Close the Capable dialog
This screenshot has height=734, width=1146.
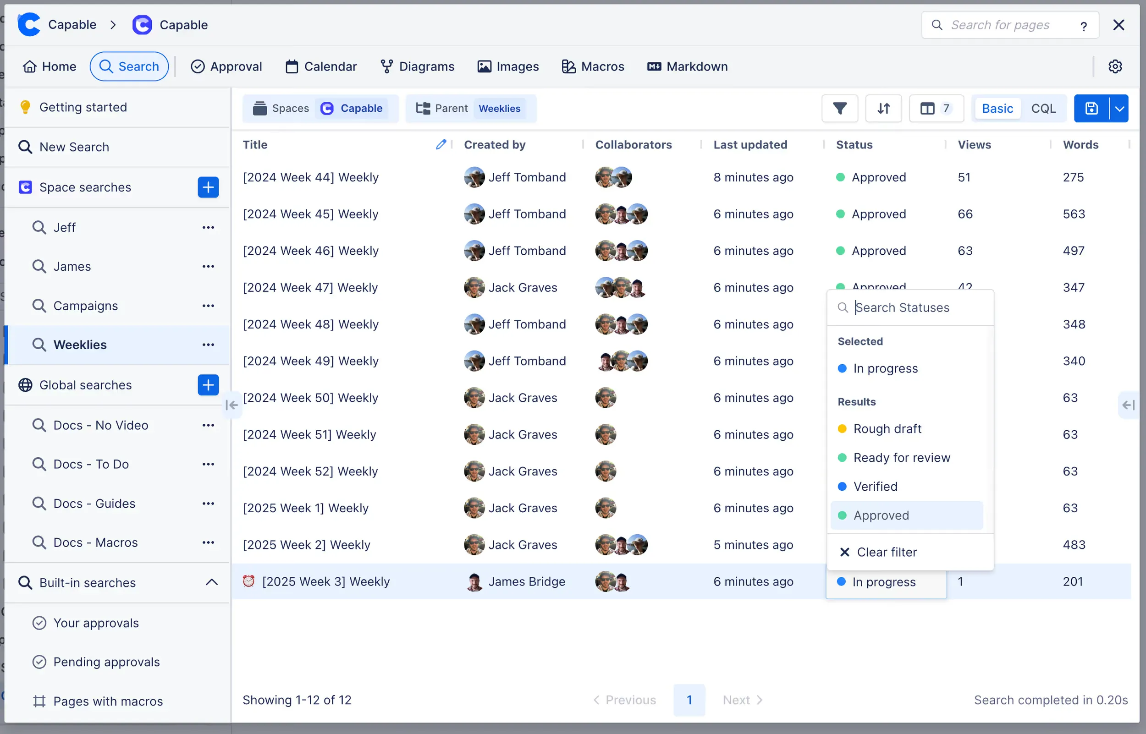click(1118, 25)
